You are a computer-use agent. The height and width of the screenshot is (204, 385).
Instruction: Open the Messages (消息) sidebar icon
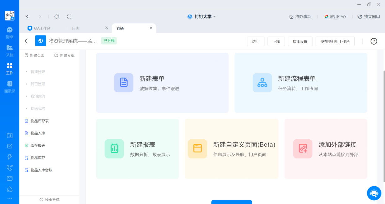tap(10, 32)
